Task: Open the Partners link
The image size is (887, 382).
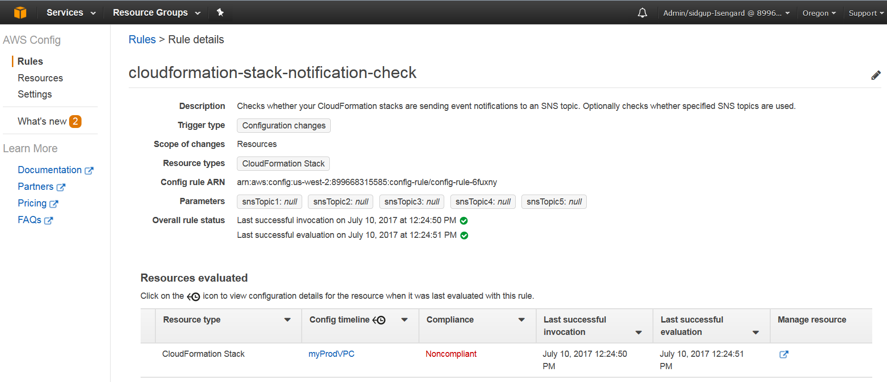Action: point(36,186)
